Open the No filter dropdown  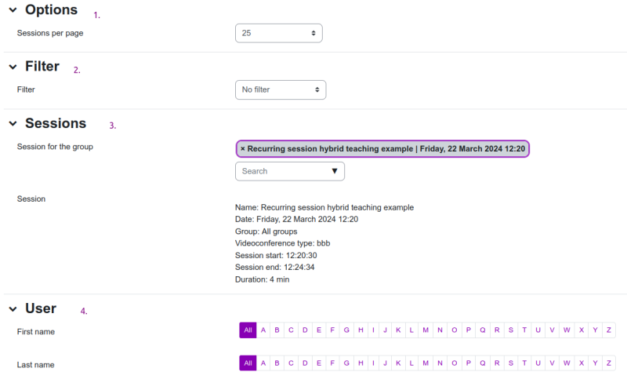click(x=281, y=89)
